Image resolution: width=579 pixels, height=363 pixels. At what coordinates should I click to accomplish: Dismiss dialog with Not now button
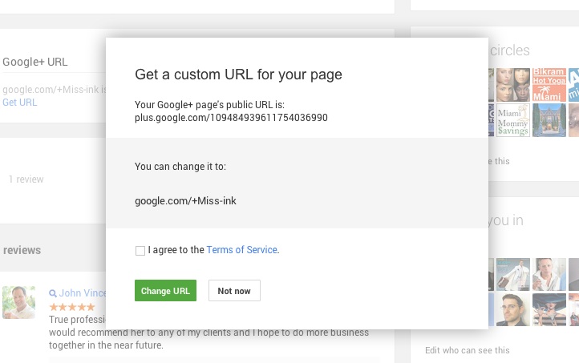tap(234, 290)
